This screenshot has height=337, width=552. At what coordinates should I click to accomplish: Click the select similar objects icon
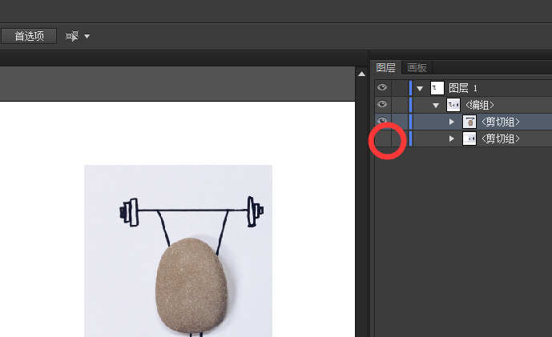[x=72, y=36]
